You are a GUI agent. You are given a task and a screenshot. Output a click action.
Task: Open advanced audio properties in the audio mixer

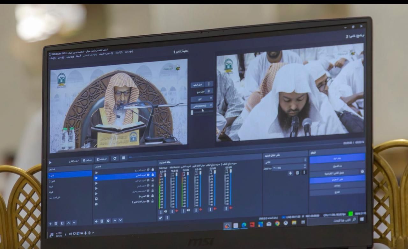[x=161, y=218]
